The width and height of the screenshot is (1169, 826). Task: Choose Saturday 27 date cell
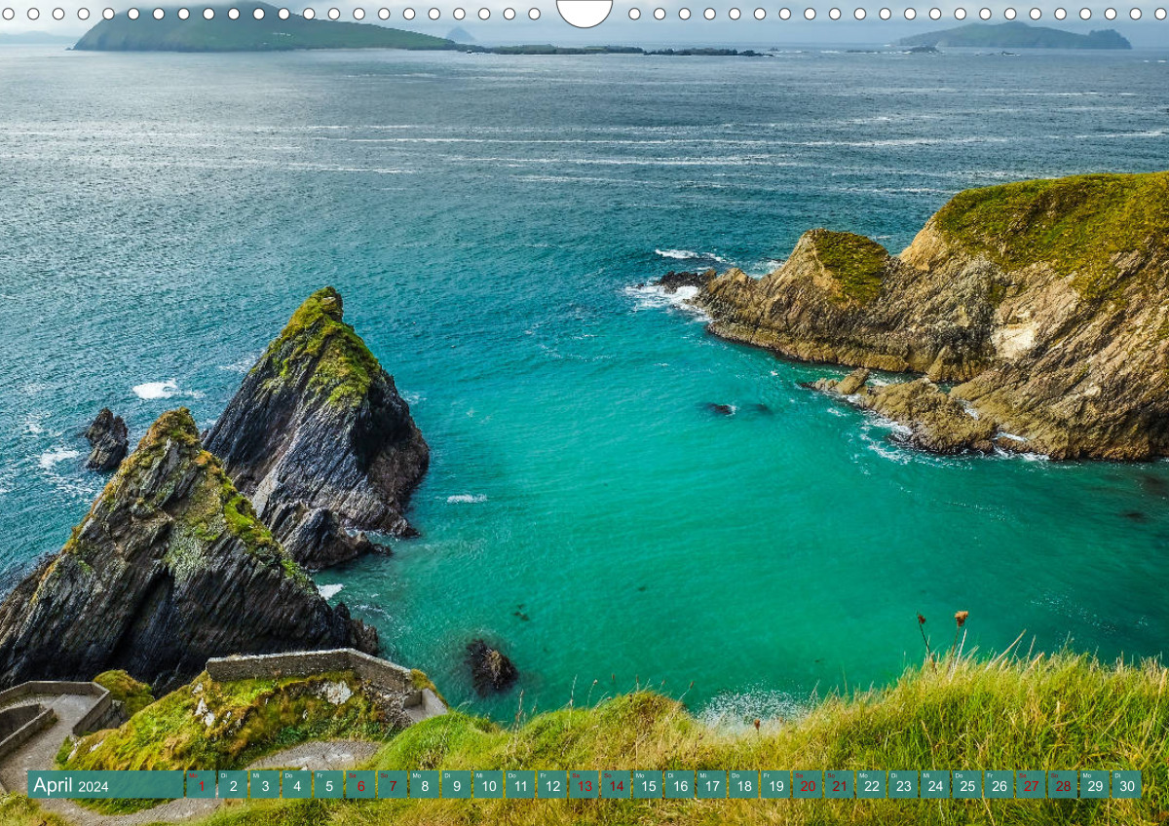[1031, 785]
